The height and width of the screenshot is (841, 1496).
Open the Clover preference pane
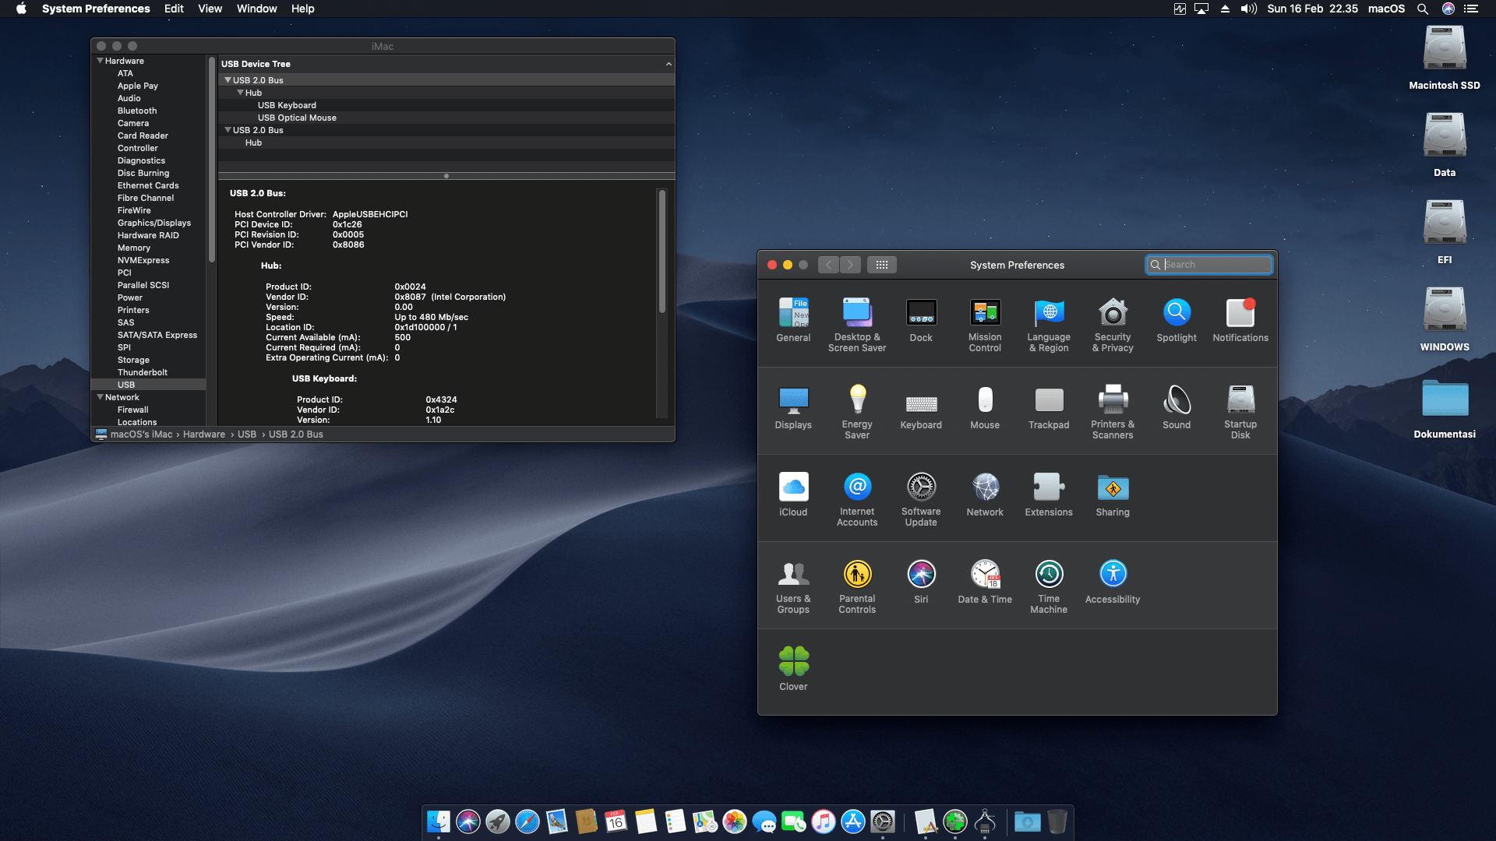[793, 669]
